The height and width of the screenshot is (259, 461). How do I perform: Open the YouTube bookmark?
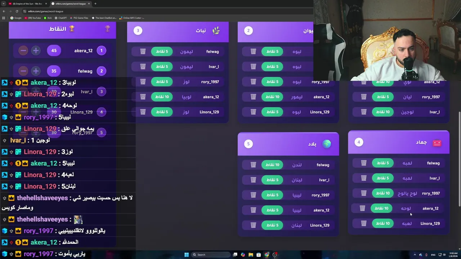click(x=33, y=18)
